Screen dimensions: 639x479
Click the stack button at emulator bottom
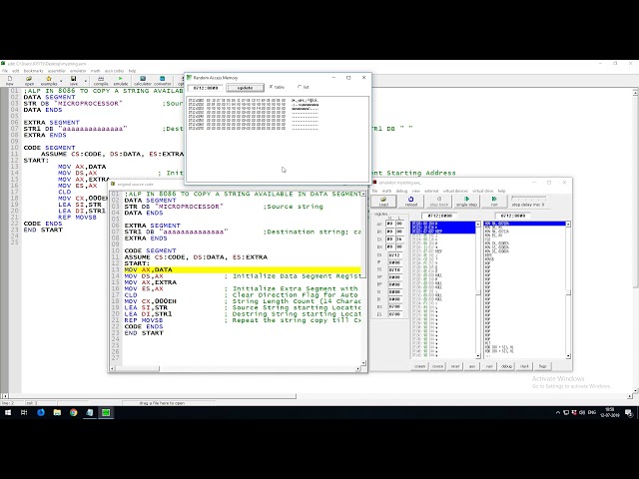point(524,366)
